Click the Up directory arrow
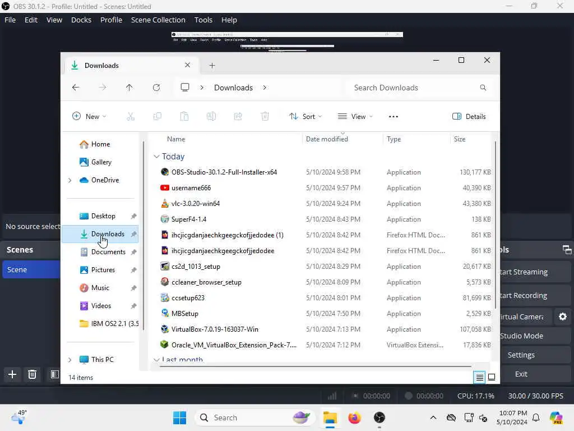 [x=129, y=88]
